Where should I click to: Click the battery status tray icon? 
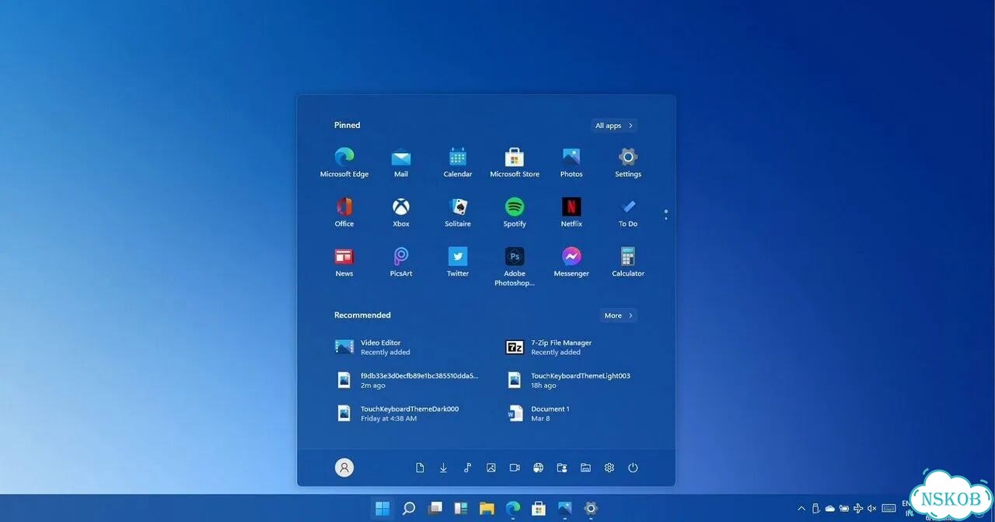(844, 509)
